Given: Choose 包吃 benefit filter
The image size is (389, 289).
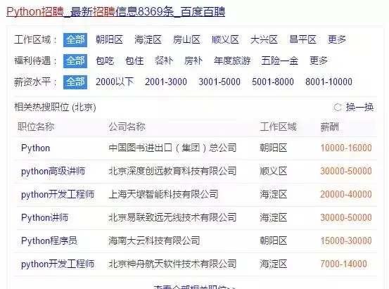Looking at the screenshot, I should click(x=105, y=60).
